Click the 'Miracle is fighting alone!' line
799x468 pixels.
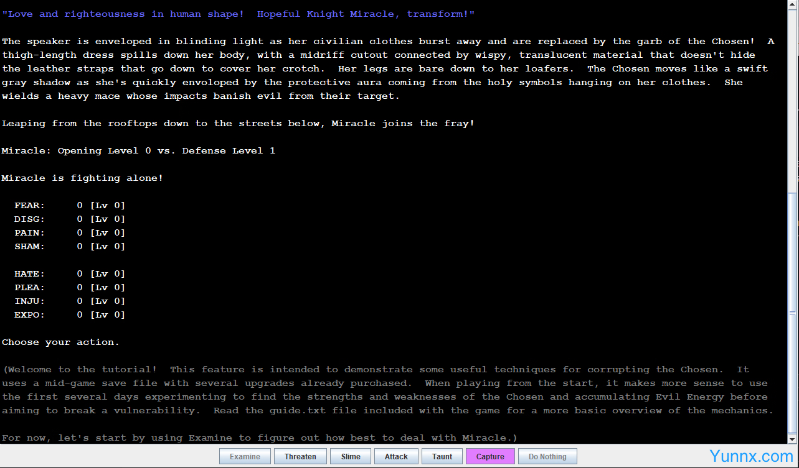[x=82, y=178]
